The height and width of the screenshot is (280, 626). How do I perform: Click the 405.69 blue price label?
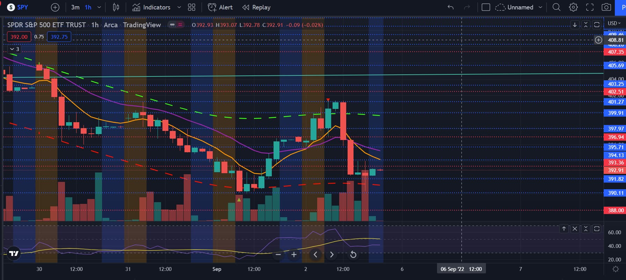(x=615, y=65)
